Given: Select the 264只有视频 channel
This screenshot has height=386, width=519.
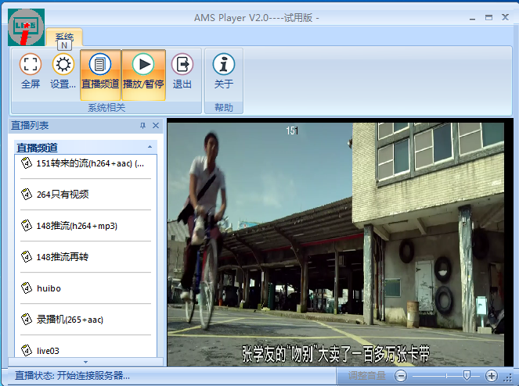Looking at the screenshot, I should [x=63, y=195].
